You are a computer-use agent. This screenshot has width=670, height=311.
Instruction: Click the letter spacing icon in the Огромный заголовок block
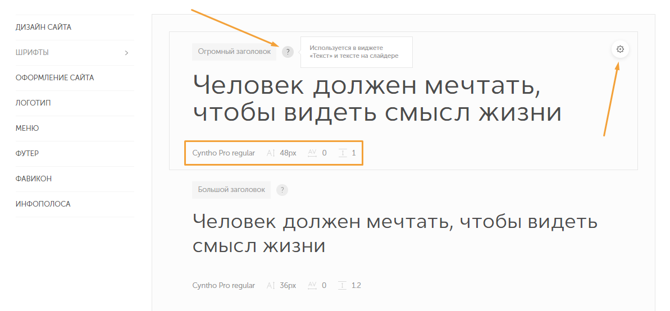coord(312,153)
